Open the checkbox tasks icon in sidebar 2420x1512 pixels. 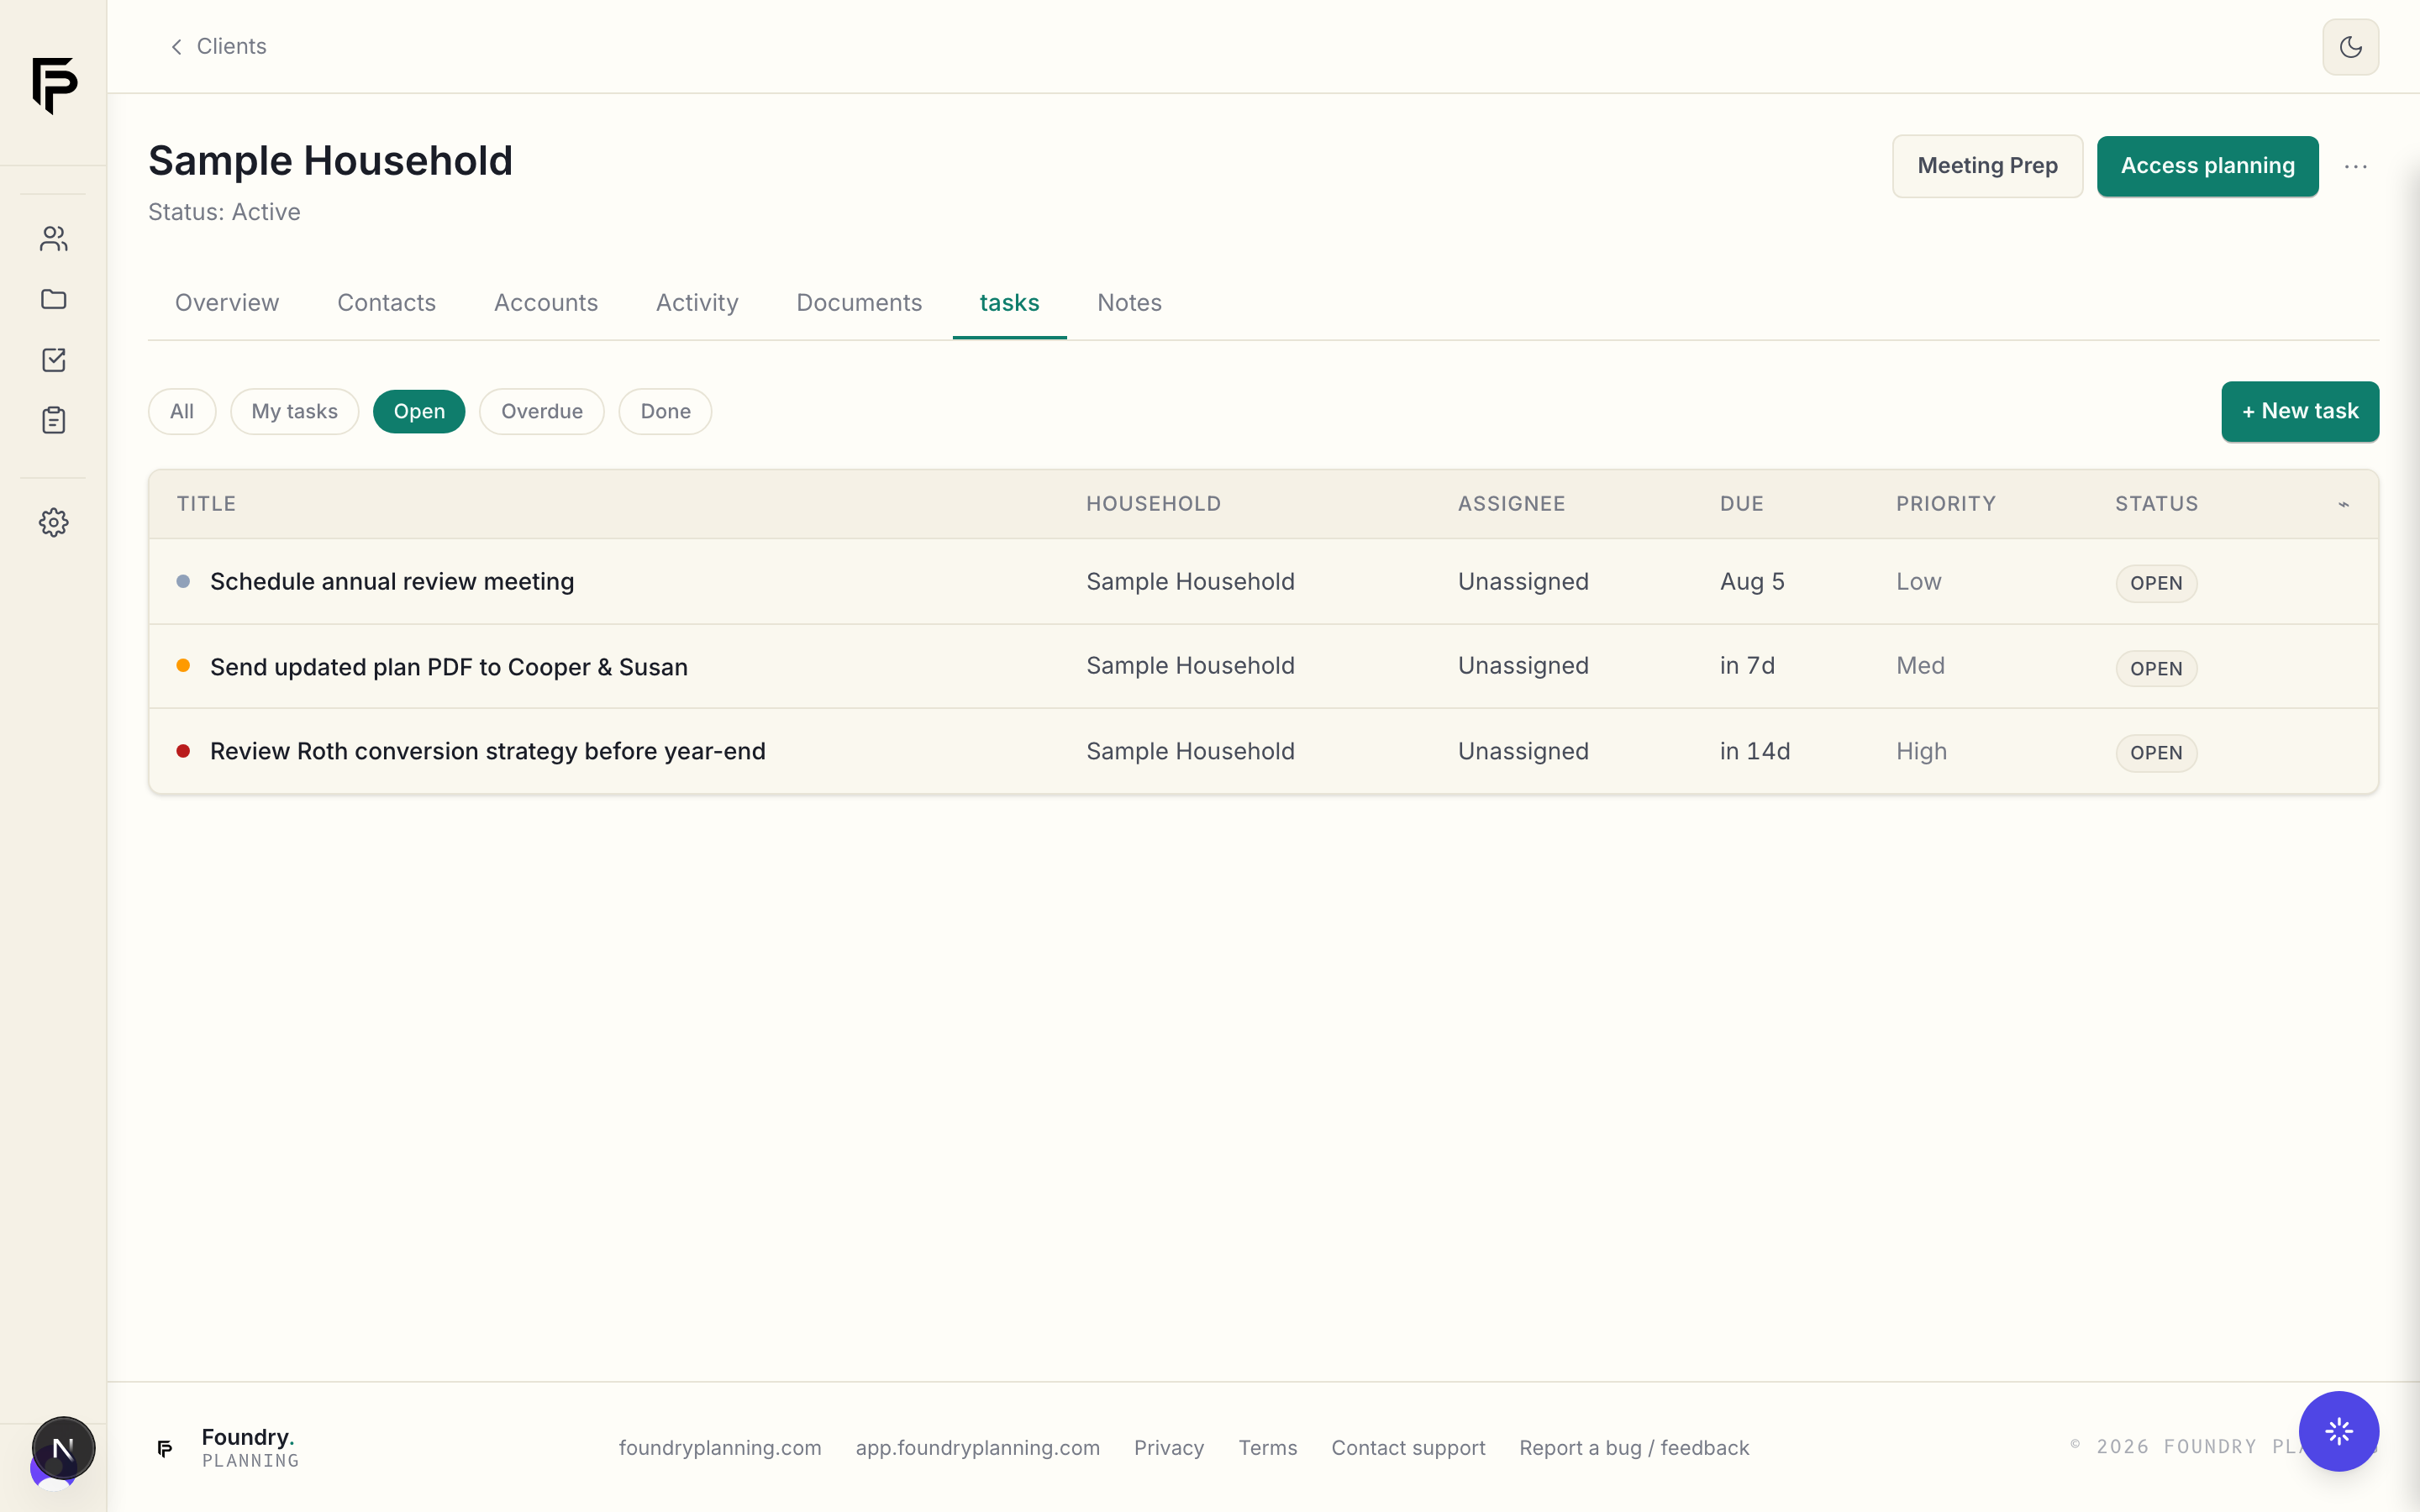(54, 360)
